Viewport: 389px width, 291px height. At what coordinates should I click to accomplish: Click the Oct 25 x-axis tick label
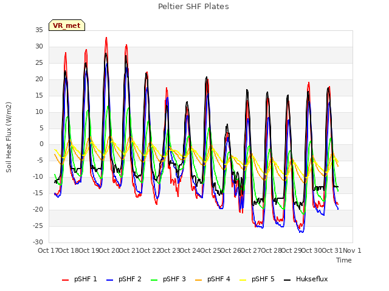point(211,250)
